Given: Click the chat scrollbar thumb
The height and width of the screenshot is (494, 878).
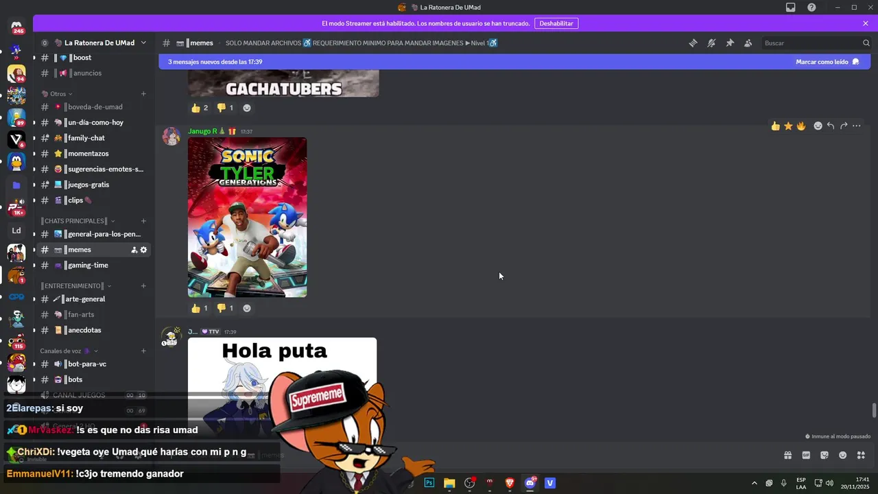Looking at the screenshot, I should (x=874, y=410).
